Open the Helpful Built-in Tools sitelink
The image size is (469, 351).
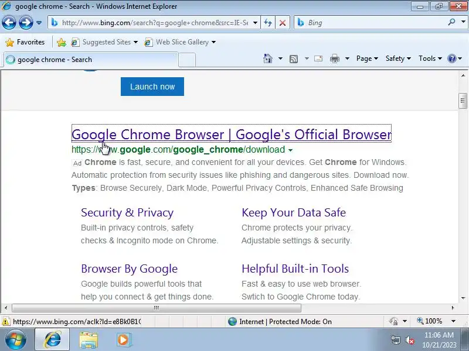click(x=295, y=269)
